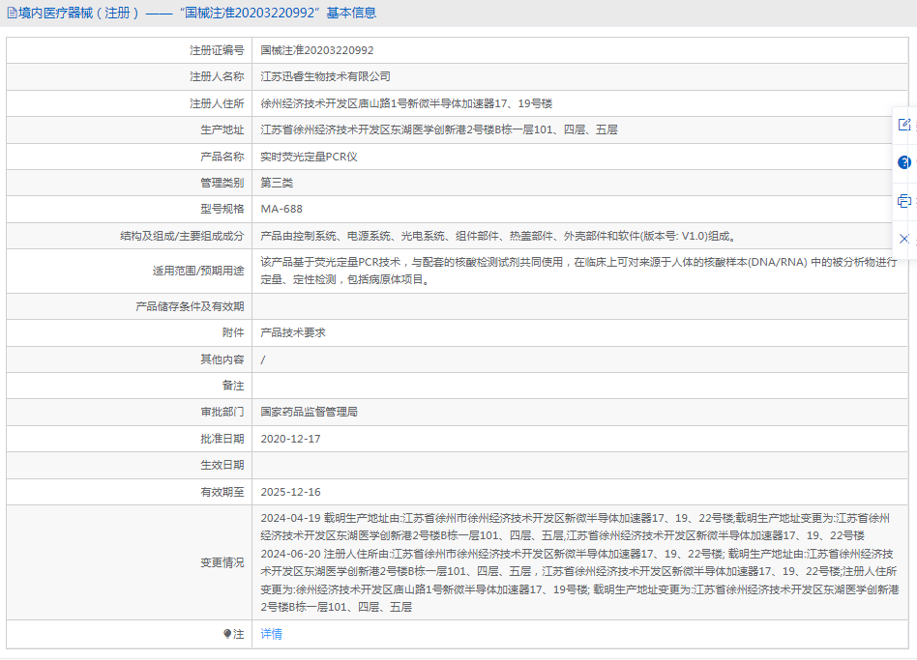Click attachment value 产品技术要求
The width and height of the screenshot is (917, 660).
pos(293,332)
